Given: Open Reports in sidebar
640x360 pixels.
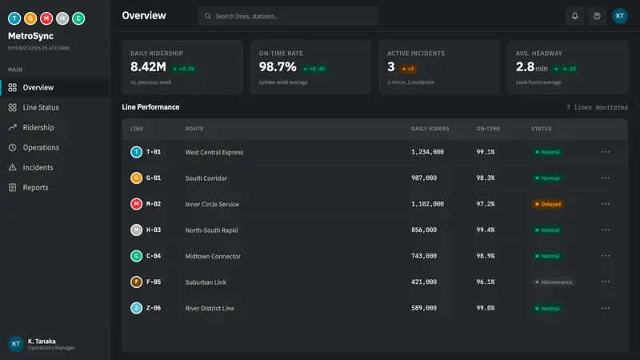Looking at the screenshot, I should [55, 187].
